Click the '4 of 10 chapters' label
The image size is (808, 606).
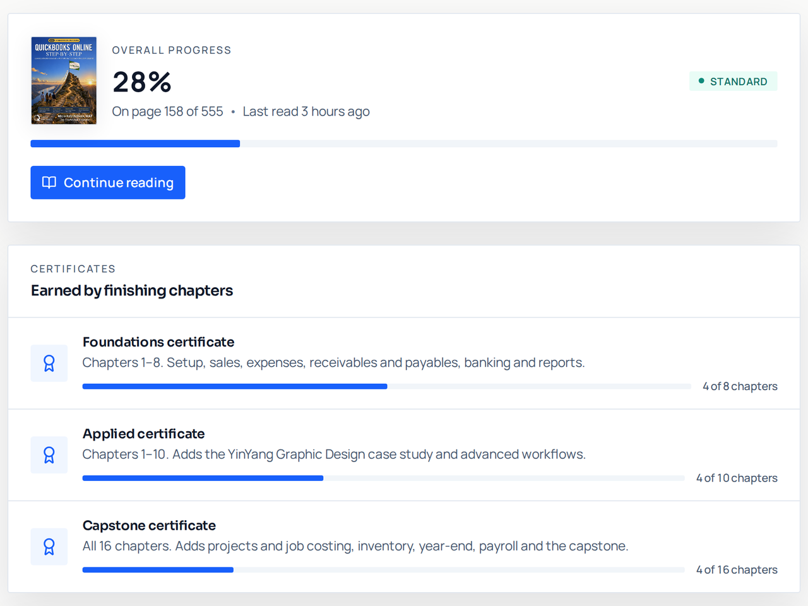[737, 478]
